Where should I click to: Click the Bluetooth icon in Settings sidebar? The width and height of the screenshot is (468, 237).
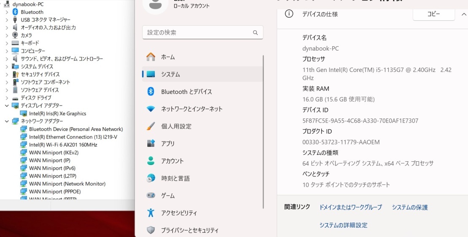pyautogui.click(x=151, y=91)
